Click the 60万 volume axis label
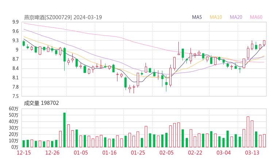Image resolution: width=270 pixels, height=161 pixels. [x=14, y=109]
